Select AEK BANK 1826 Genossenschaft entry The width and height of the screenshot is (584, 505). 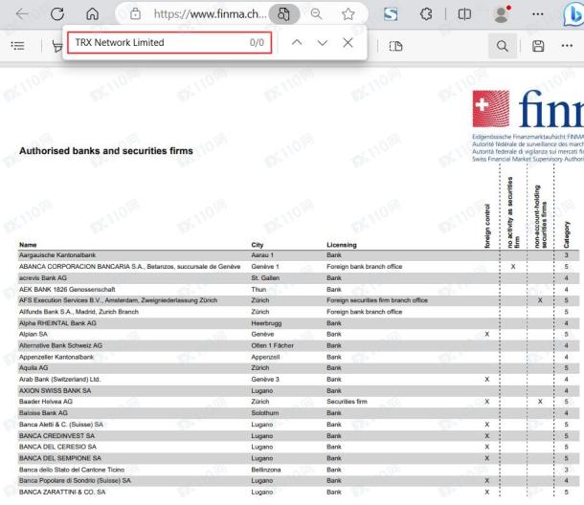click(67, 289)
